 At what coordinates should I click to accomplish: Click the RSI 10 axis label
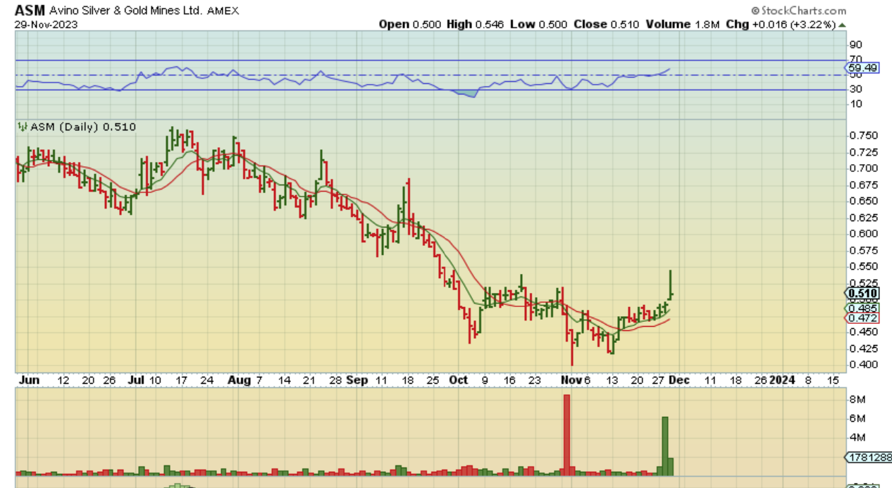click(855, 104)
